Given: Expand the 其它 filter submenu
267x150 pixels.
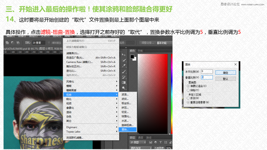Looking at the screenshot, I should pos(91,121).
